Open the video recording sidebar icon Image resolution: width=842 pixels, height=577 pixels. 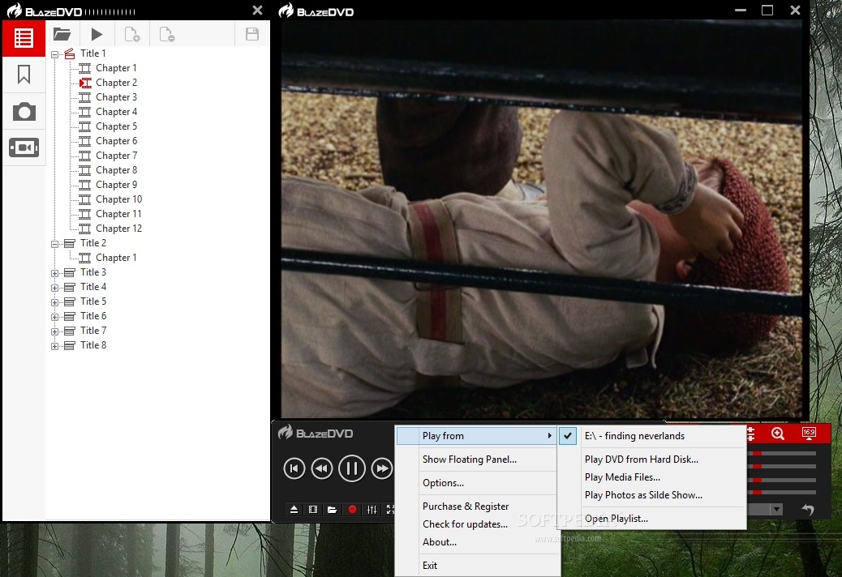24,147
